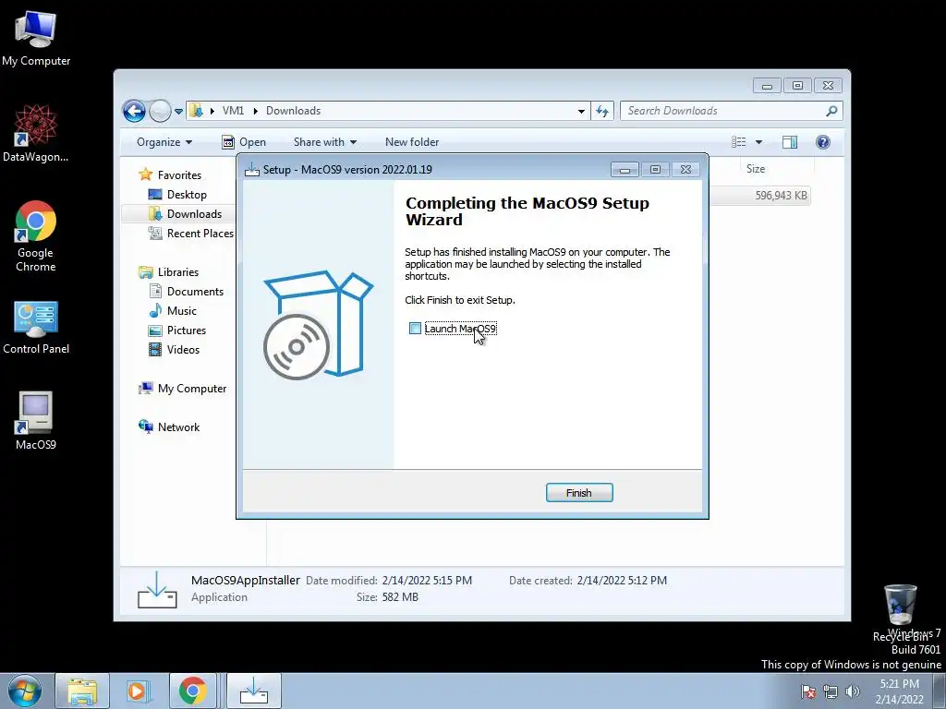Click the details pane installer icon

pyautogui.click(x=157, y=589)
